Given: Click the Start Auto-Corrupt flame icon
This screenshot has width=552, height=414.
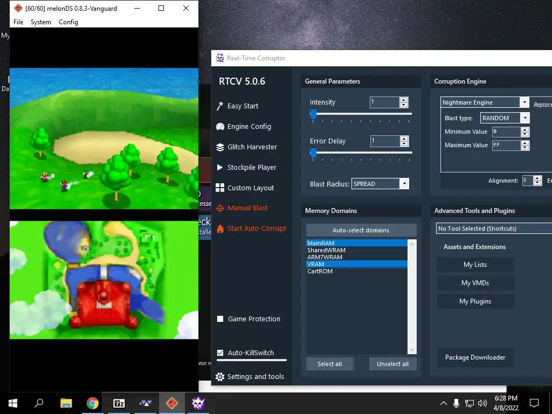Looking at the screenshot, I should pos(220,229).
